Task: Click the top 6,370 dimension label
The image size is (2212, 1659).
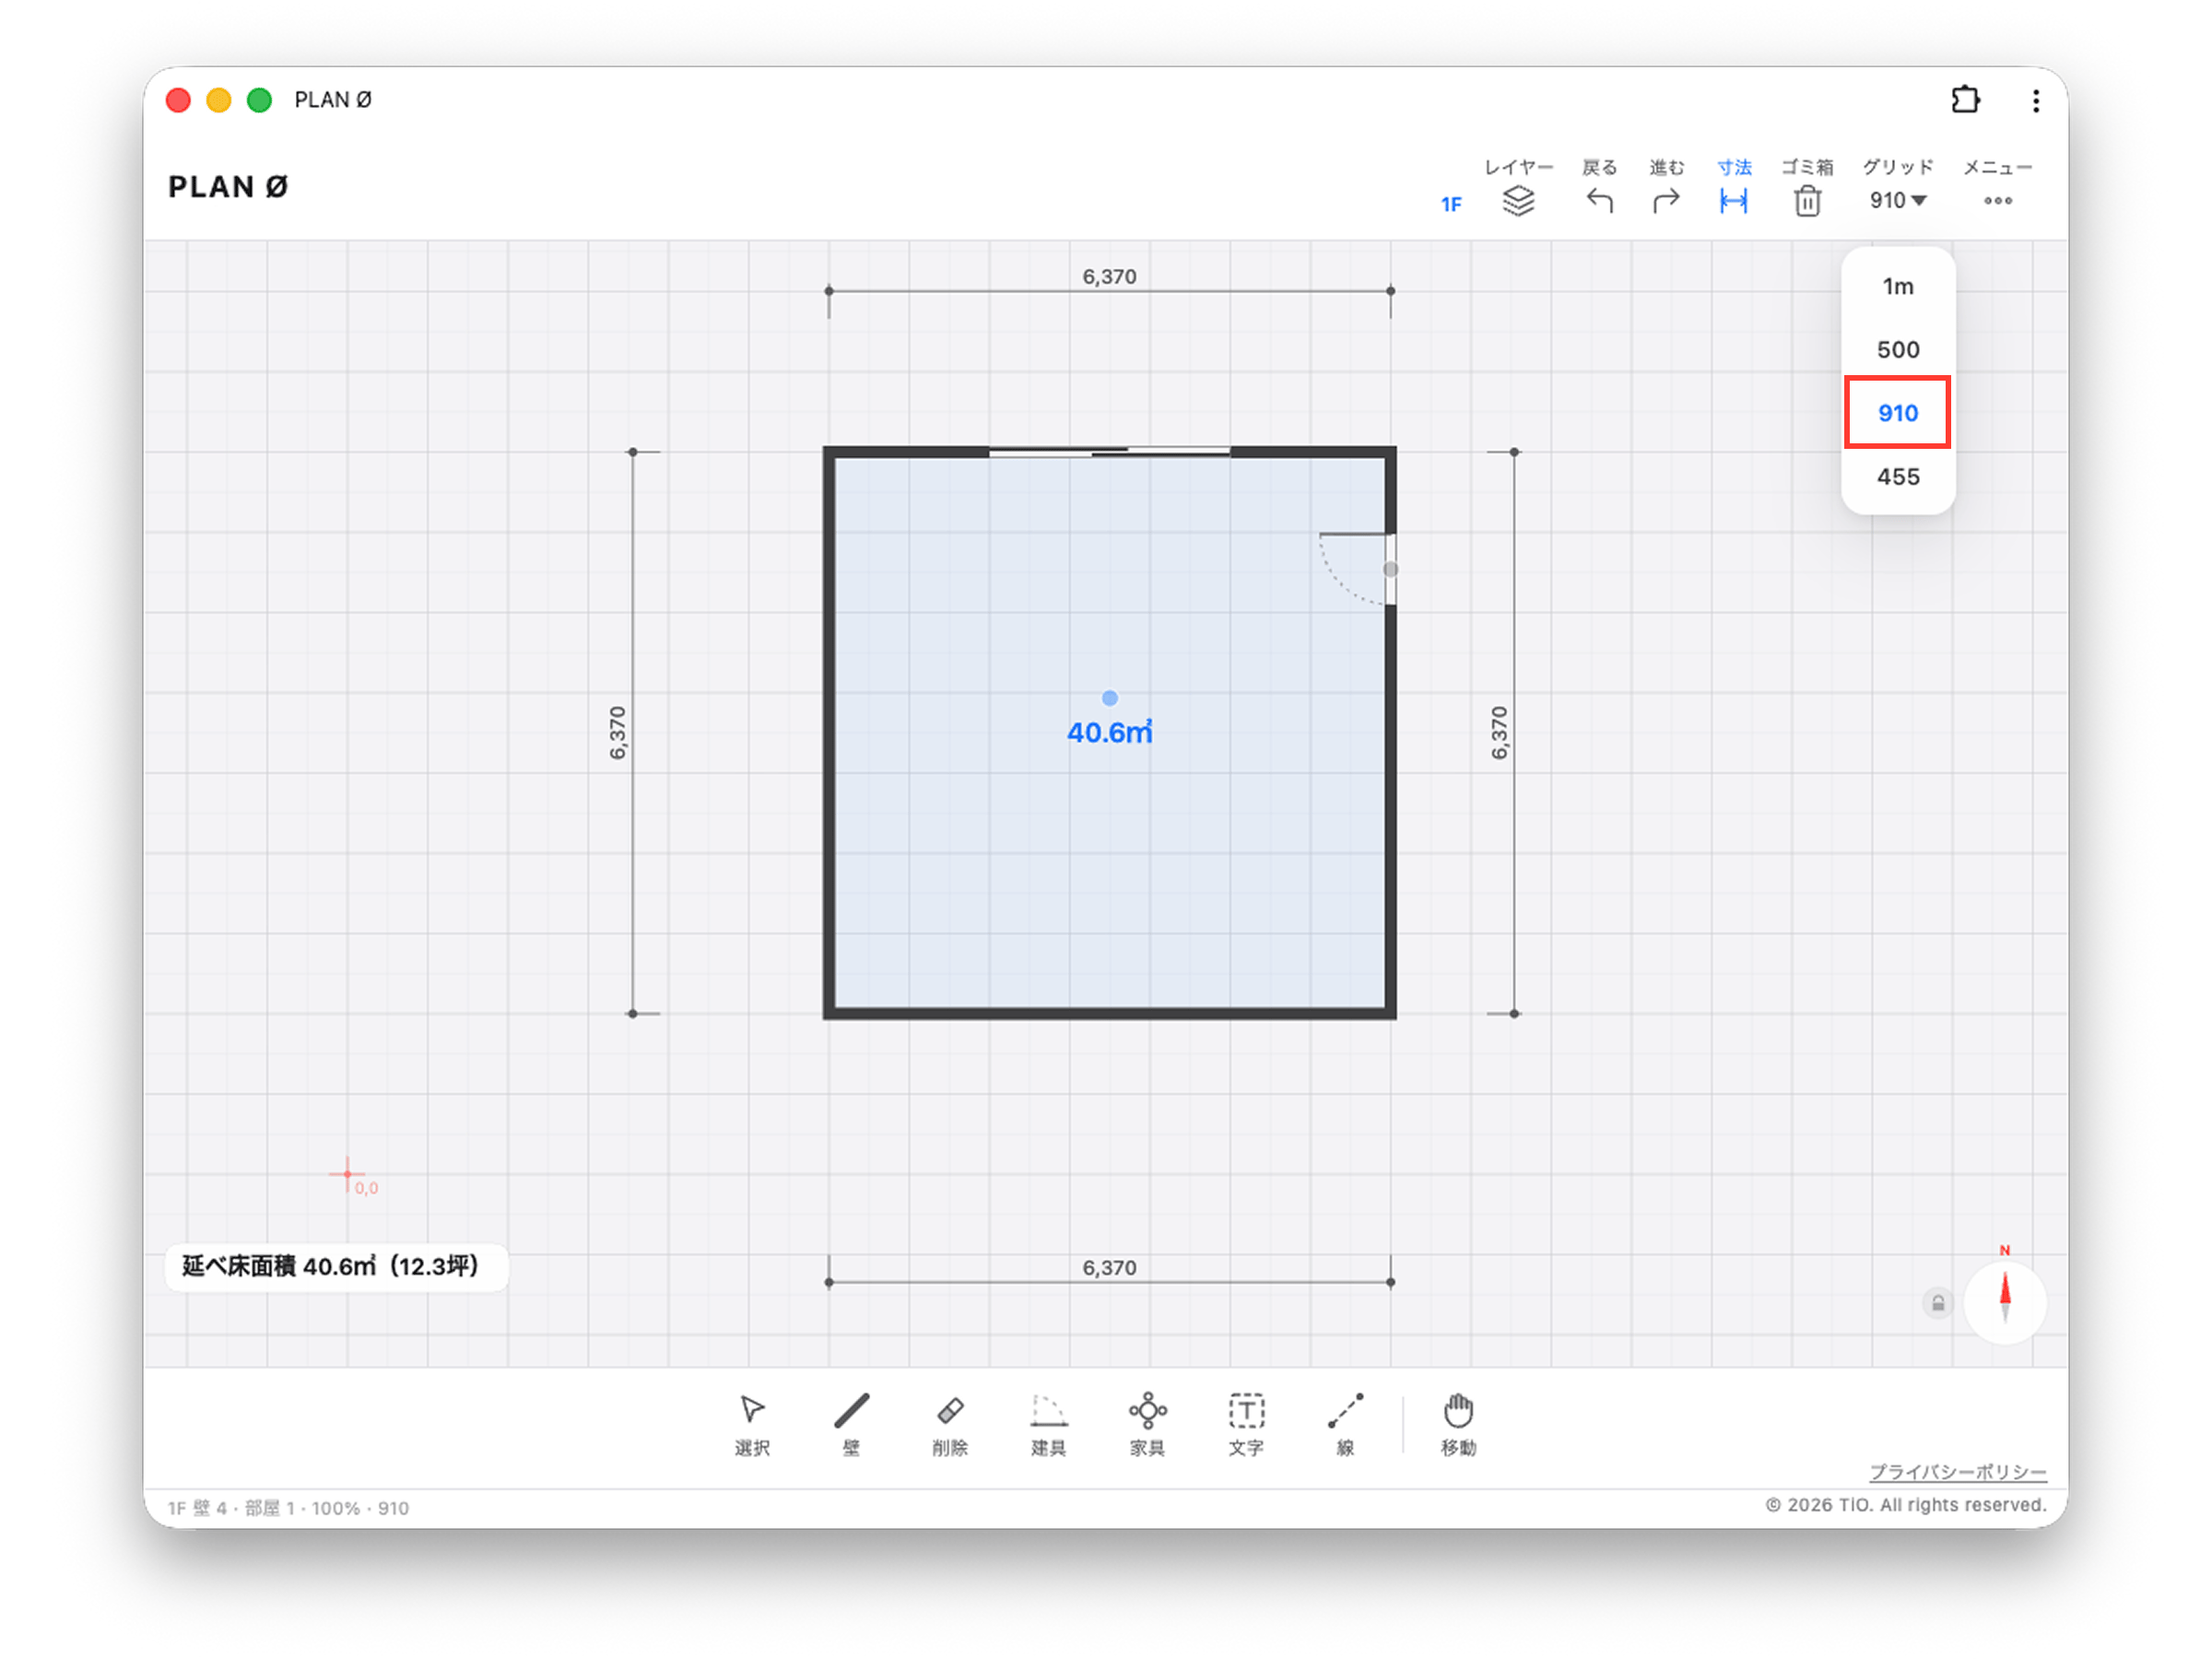Action: 1109,277
